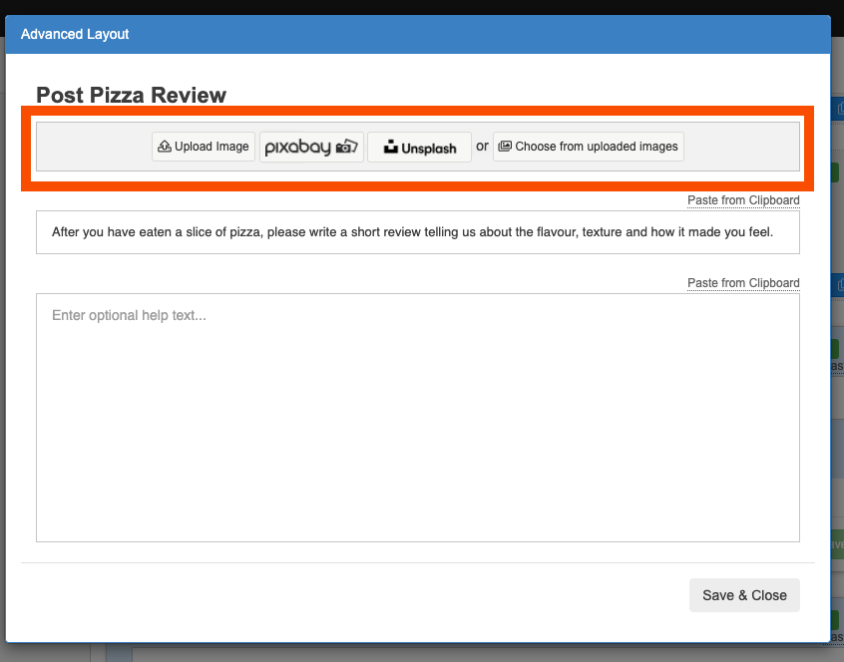Image resolution: width=844 pixels, height=662 pixels.
Task: Click empty gray area right of Choose from uploaded images
Action: (742, 147)
